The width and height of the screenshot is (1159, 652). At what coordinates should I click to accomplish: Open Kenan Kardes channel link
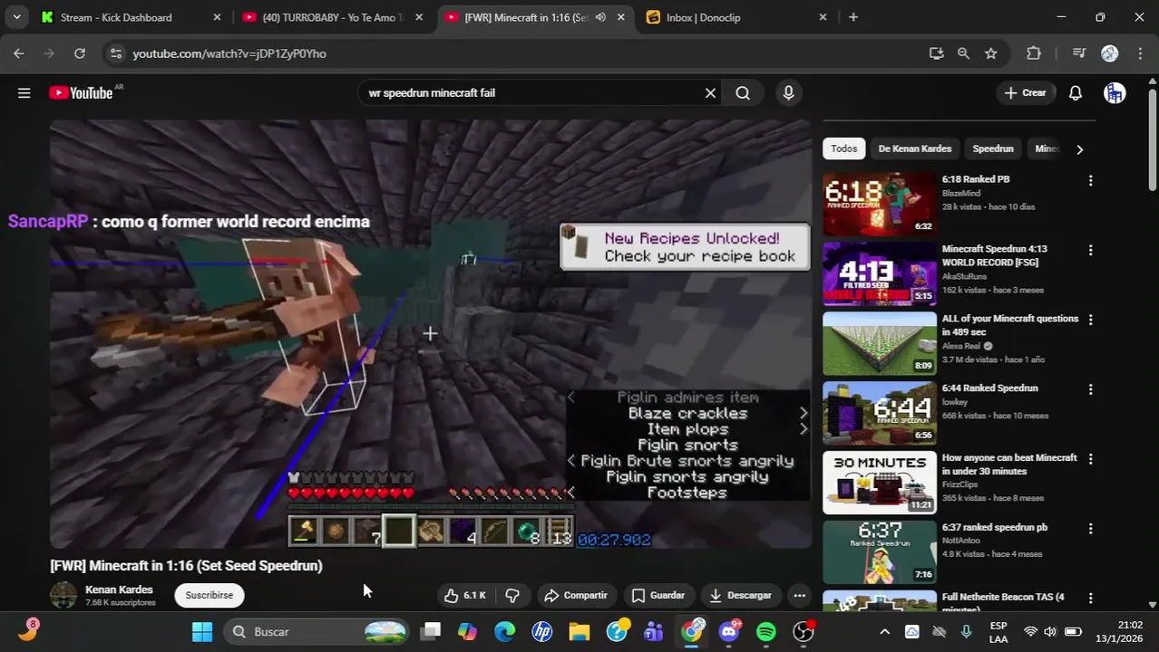point(119,590)
